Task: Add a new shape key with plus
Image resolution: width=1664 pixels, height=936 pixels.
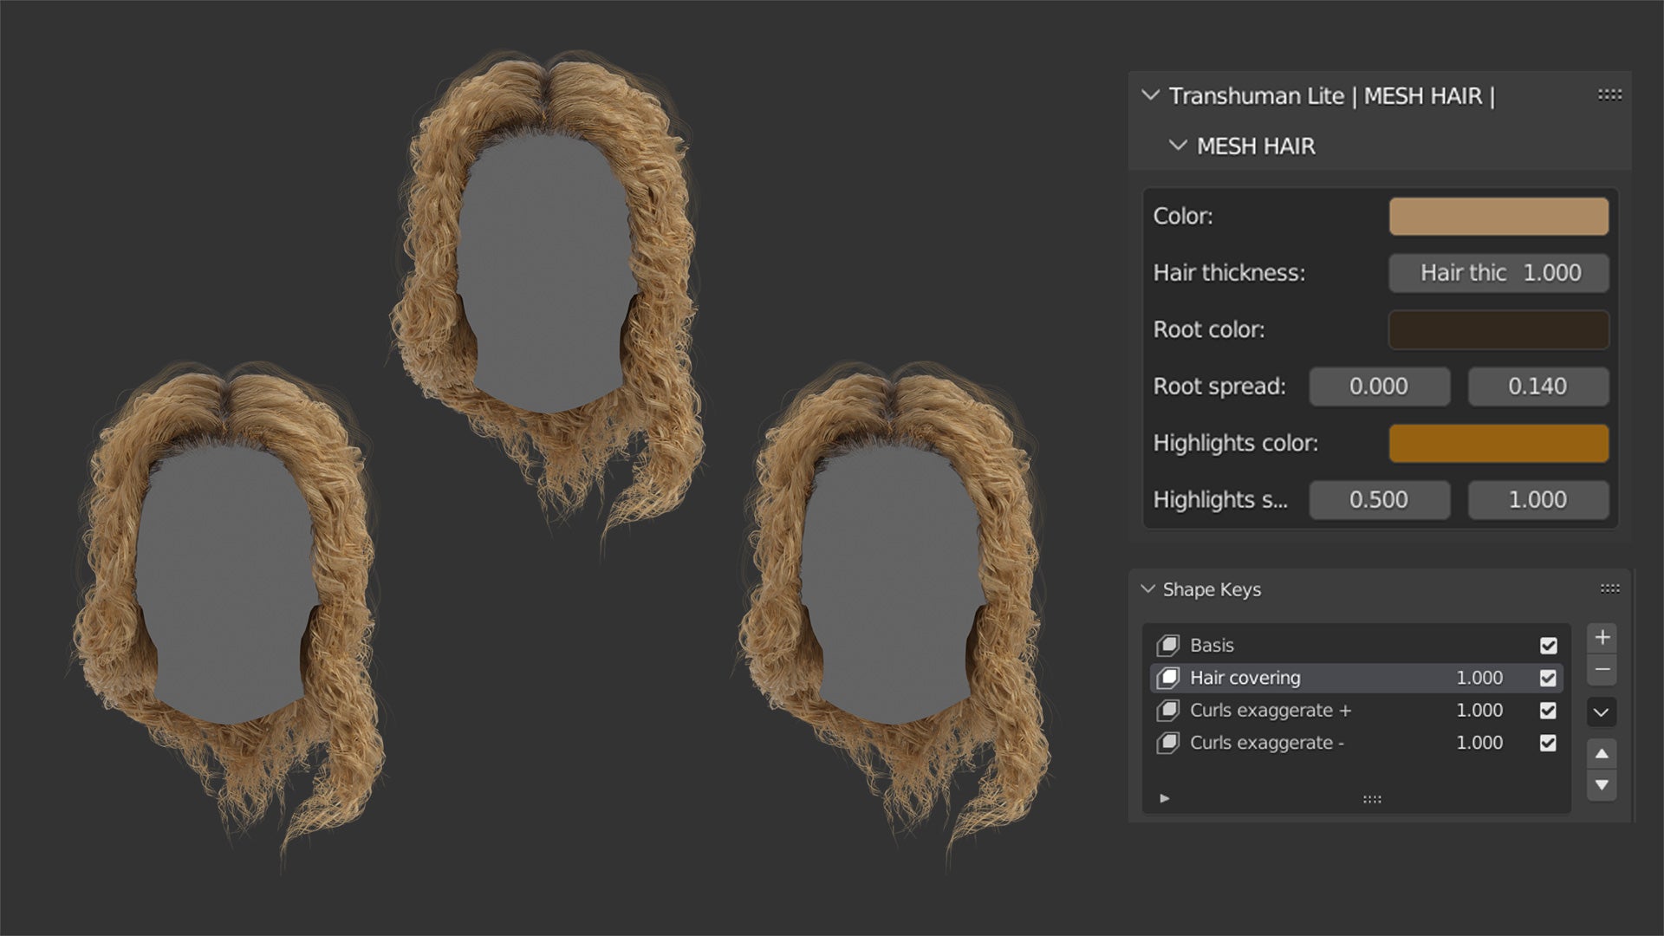Action: (x=1602, y=638)
